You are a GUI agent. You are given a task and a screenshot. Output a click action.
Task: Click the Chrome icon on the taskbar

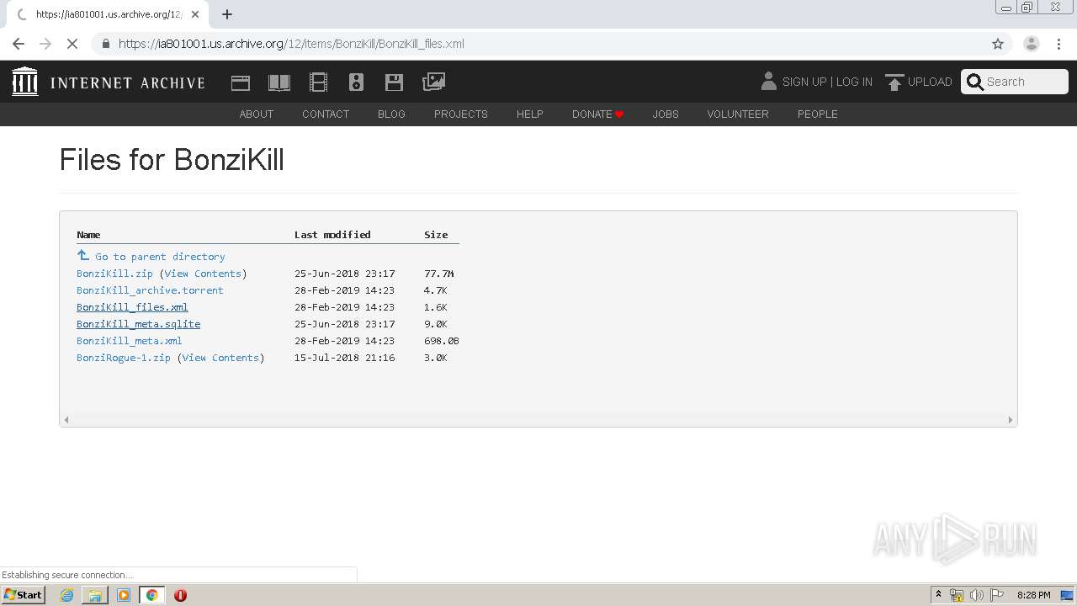tap(152, 595)
